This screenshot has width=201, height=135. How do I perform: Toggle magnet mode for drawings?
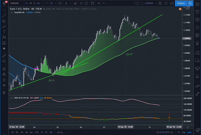[4, 69]
